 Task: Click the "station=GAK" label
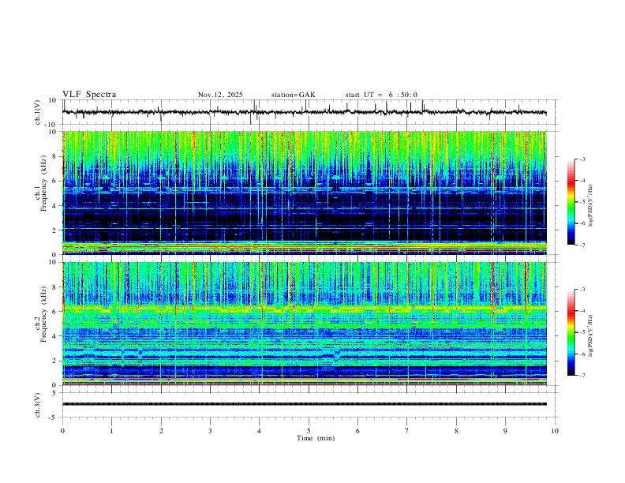(294, 95)
